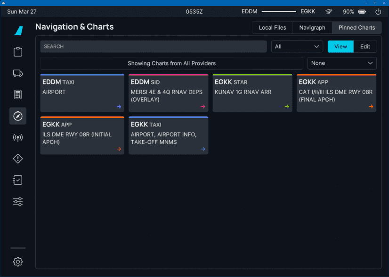Switch to Edit mode
The image size is (389, 277).
coord(365,47)
